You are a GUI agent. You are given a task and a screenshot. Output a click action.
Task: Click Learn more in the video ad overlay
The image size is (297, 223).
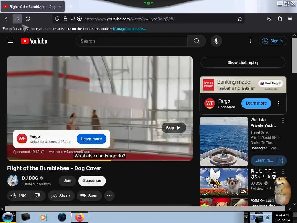[x=91, y=139]
